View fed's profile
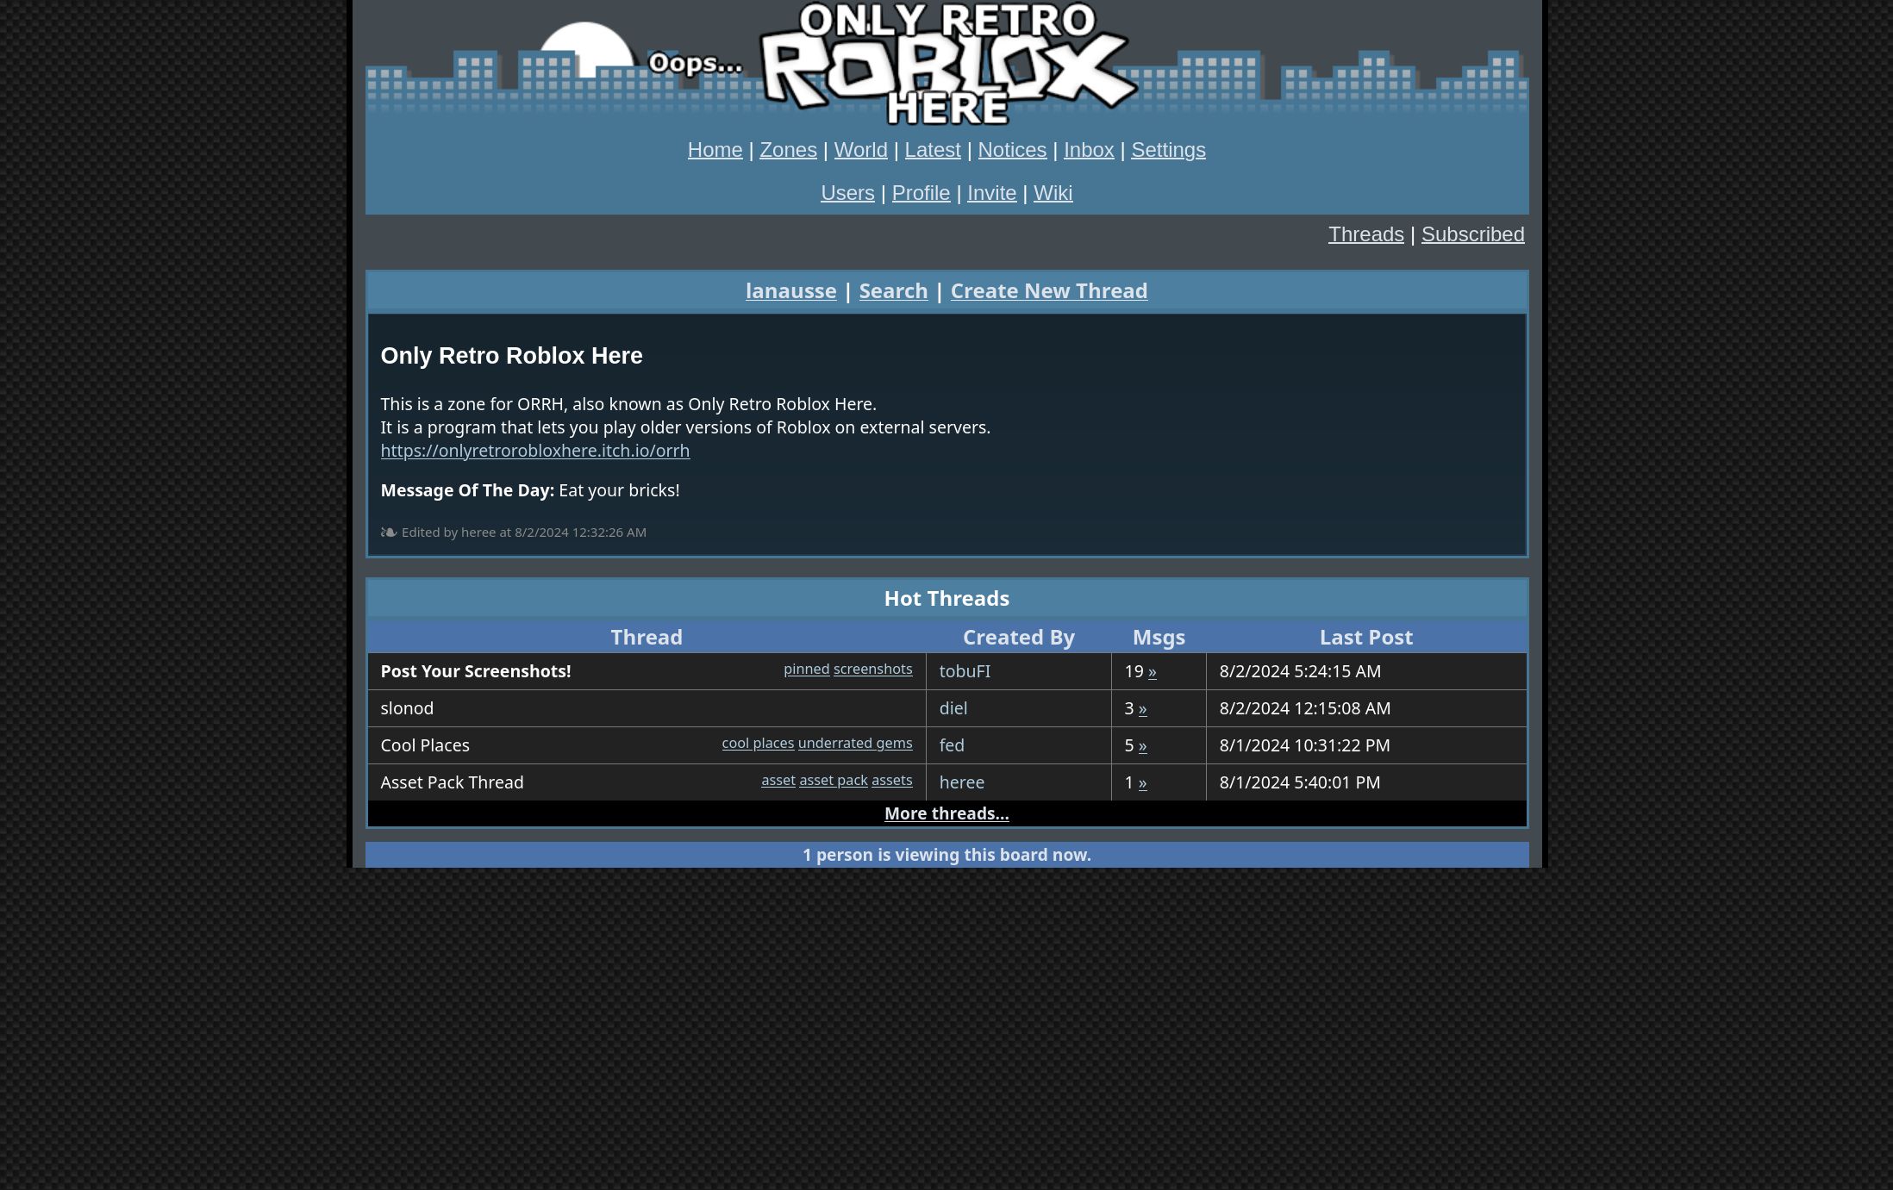1893x1190 pixels. (952, 745)
